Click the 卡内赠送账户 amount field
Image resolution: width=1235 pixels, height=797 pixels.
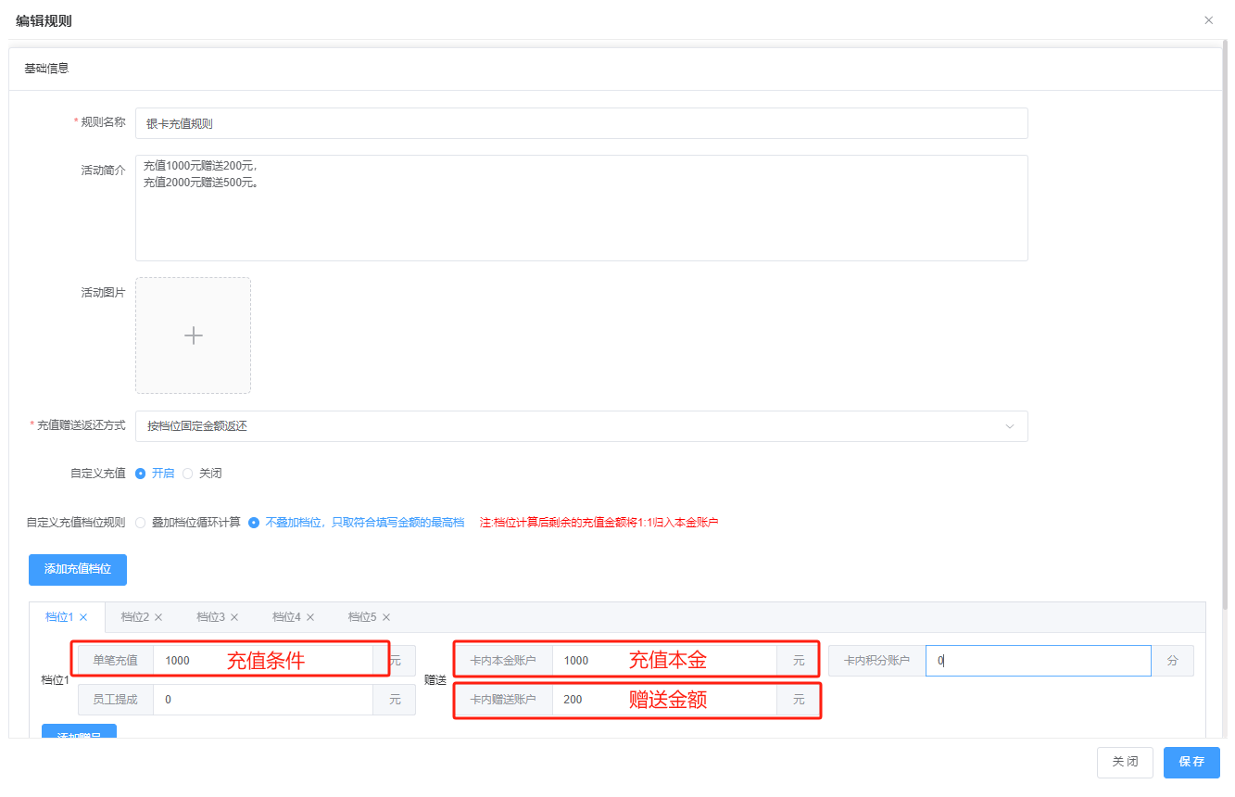(664, 700)
